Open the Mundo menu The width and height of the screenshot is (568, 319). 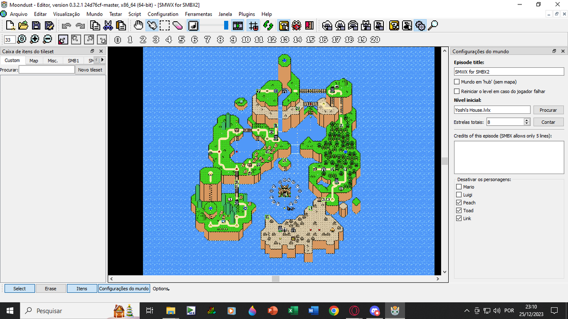point(95,14)
